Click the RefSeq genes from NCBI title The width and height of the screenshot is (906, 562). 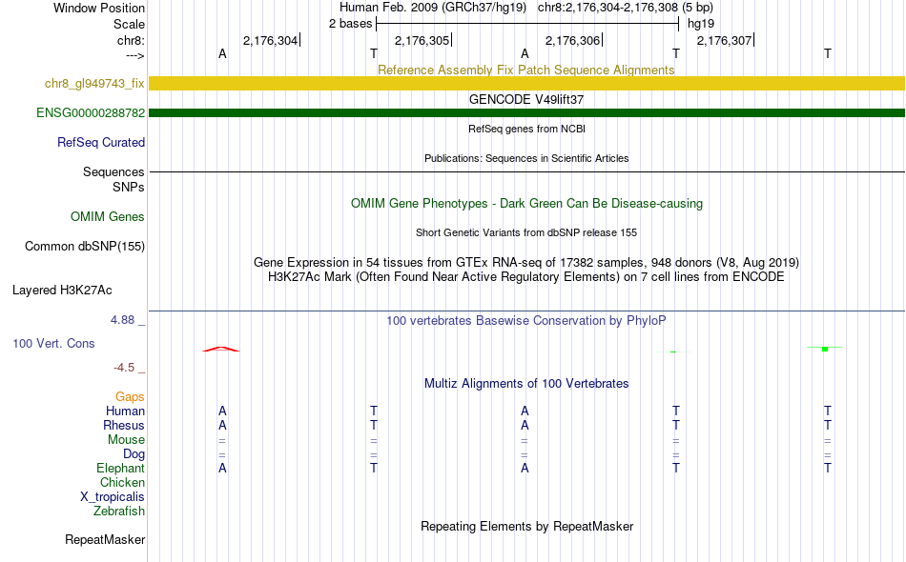(x=526, y=129)
